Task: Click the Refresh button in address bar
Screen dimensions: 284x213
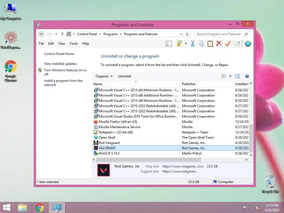Action: click(187, 34)
